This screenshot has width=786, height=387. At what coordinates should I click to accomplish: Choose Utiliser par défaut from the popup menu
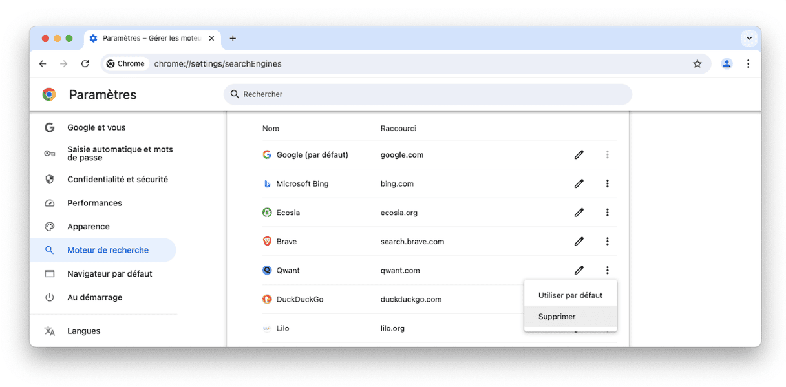coord(571,295)
